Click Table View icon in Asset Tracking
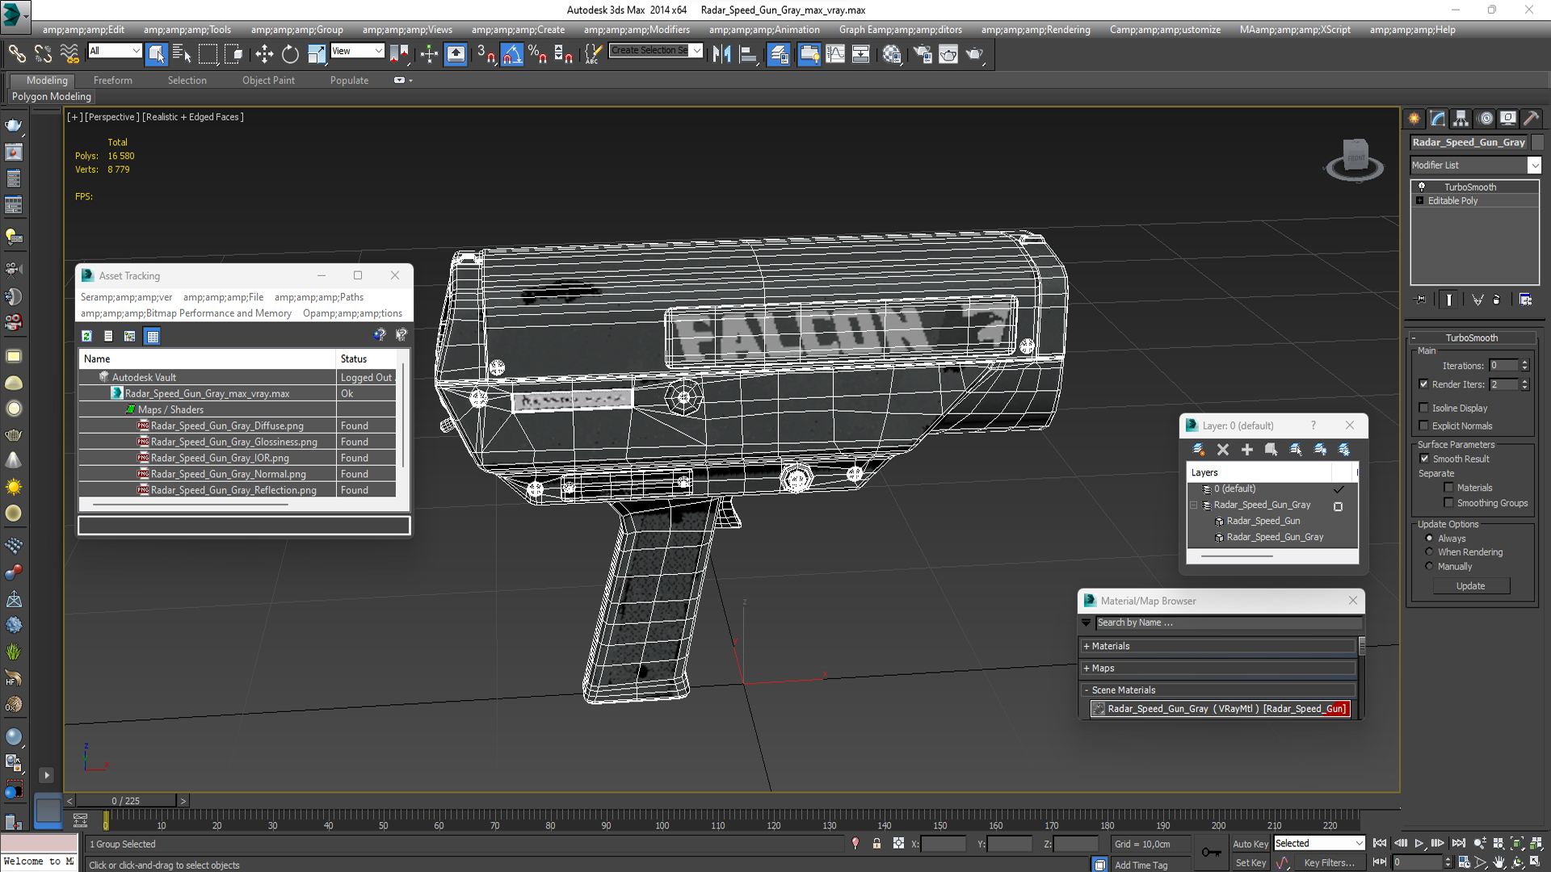 (x=153, y=336)
